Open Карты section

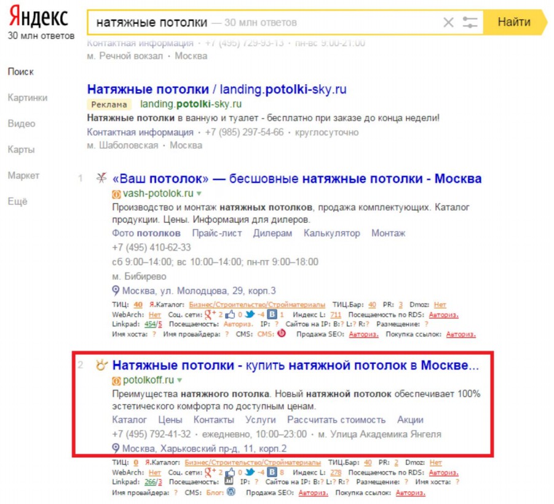[x=21, y=150]
